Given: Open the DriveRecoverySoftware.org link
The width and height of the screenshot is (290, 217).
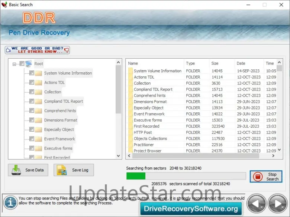Looking at the screenshot, I should click(191, 209).
